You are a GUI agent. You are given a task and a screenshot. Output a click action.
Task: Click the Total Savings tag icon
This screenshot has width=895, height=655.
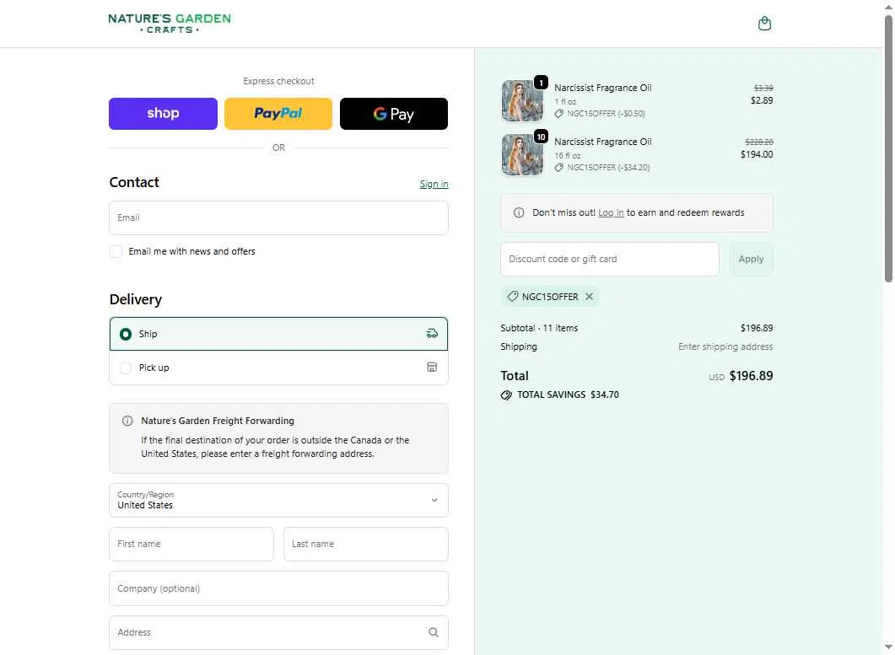(x=506, y=395)
